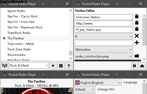Click the lock button in Station Editor
The image size is (147, 94).
tap(134, 66)
